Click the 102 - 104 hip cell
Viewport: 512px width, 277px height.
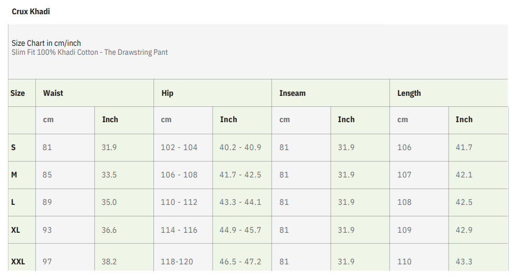[179, 147]
